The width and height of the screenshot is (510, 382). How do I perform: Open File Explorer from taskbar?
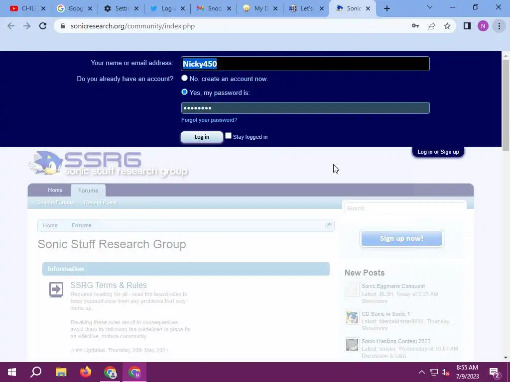click(61, 372)
